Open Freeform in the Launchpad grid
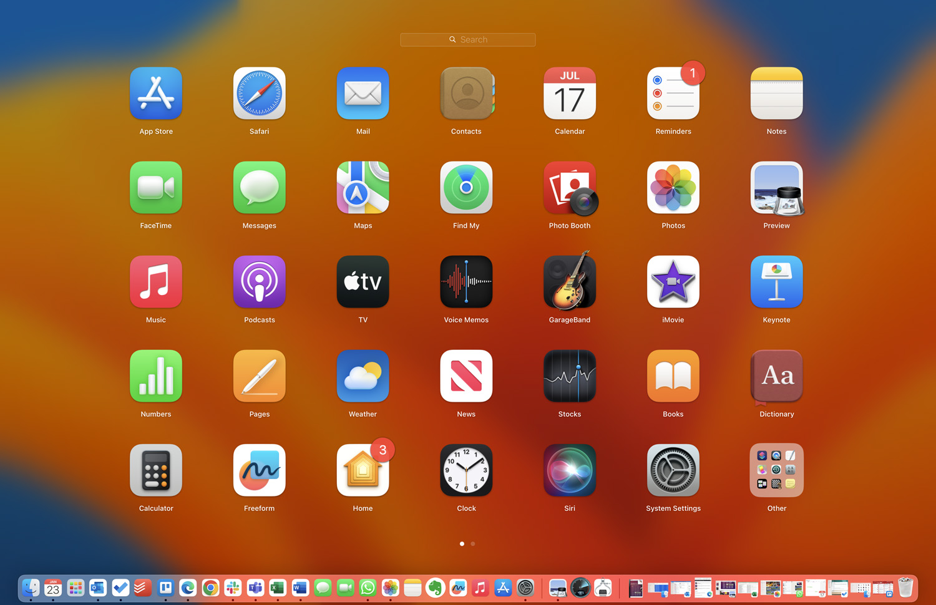Screen dimensions: 936x605 click(260, 470)
